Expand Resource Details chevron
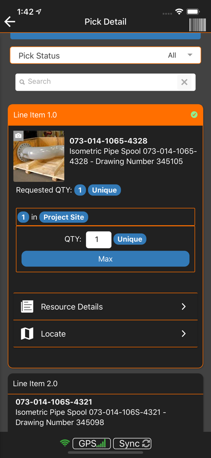211x458 pixels. pyautogui.click(x=184, y=307)
